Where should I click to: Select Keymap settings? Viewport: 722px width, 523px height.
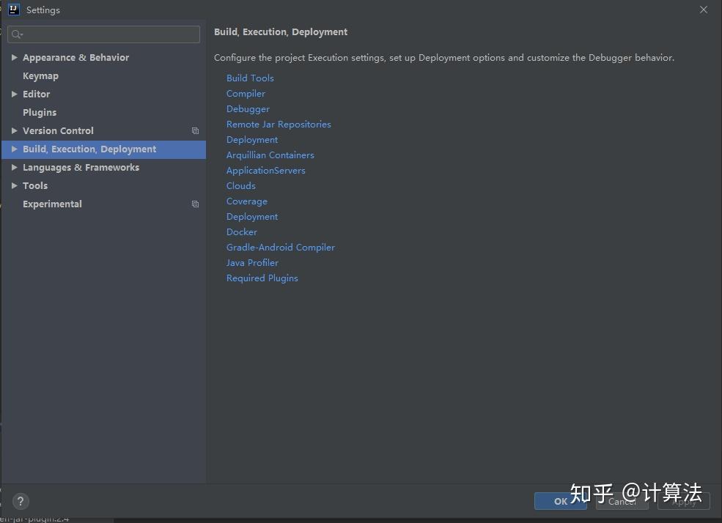(x=40, y=76)
